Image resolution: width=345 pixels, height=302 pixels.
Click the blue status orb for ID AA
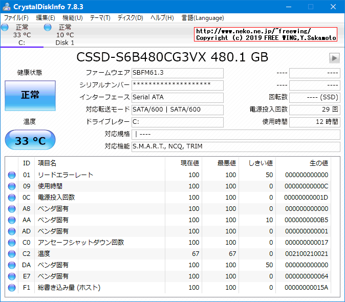[12, 220]
